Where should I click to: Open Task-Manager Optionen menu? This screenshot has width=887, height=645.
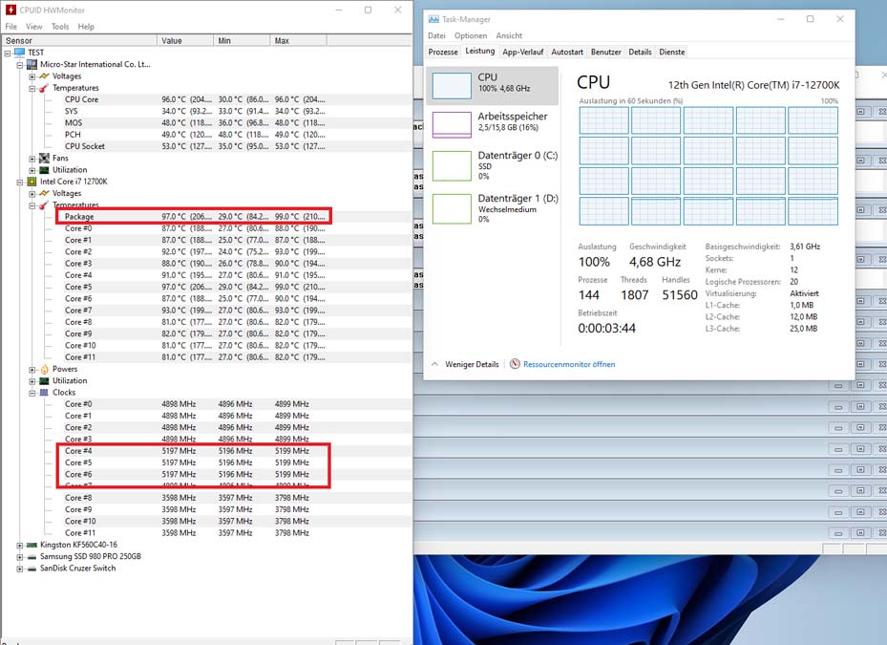(x=471, y=35)
